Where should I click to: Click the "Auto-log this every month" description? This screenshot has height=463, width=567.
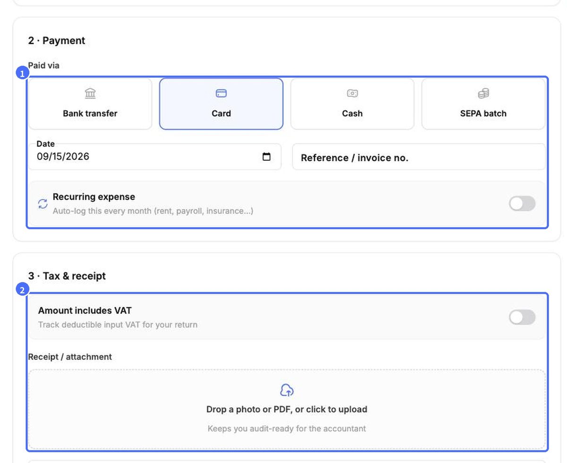(153, 211)
